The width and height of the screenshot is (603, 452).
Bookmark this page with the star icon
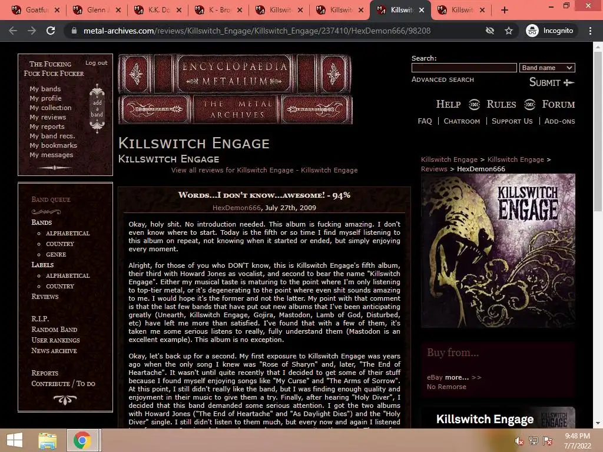[x=509, y=31]
